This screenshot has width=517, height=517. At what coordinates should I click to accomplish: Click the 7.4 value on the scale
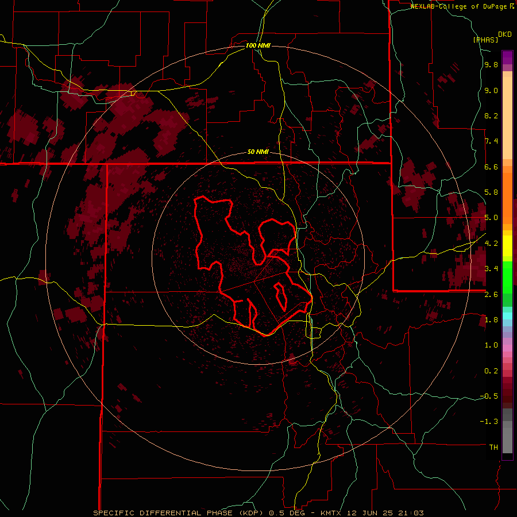click(x=491, y=141)
